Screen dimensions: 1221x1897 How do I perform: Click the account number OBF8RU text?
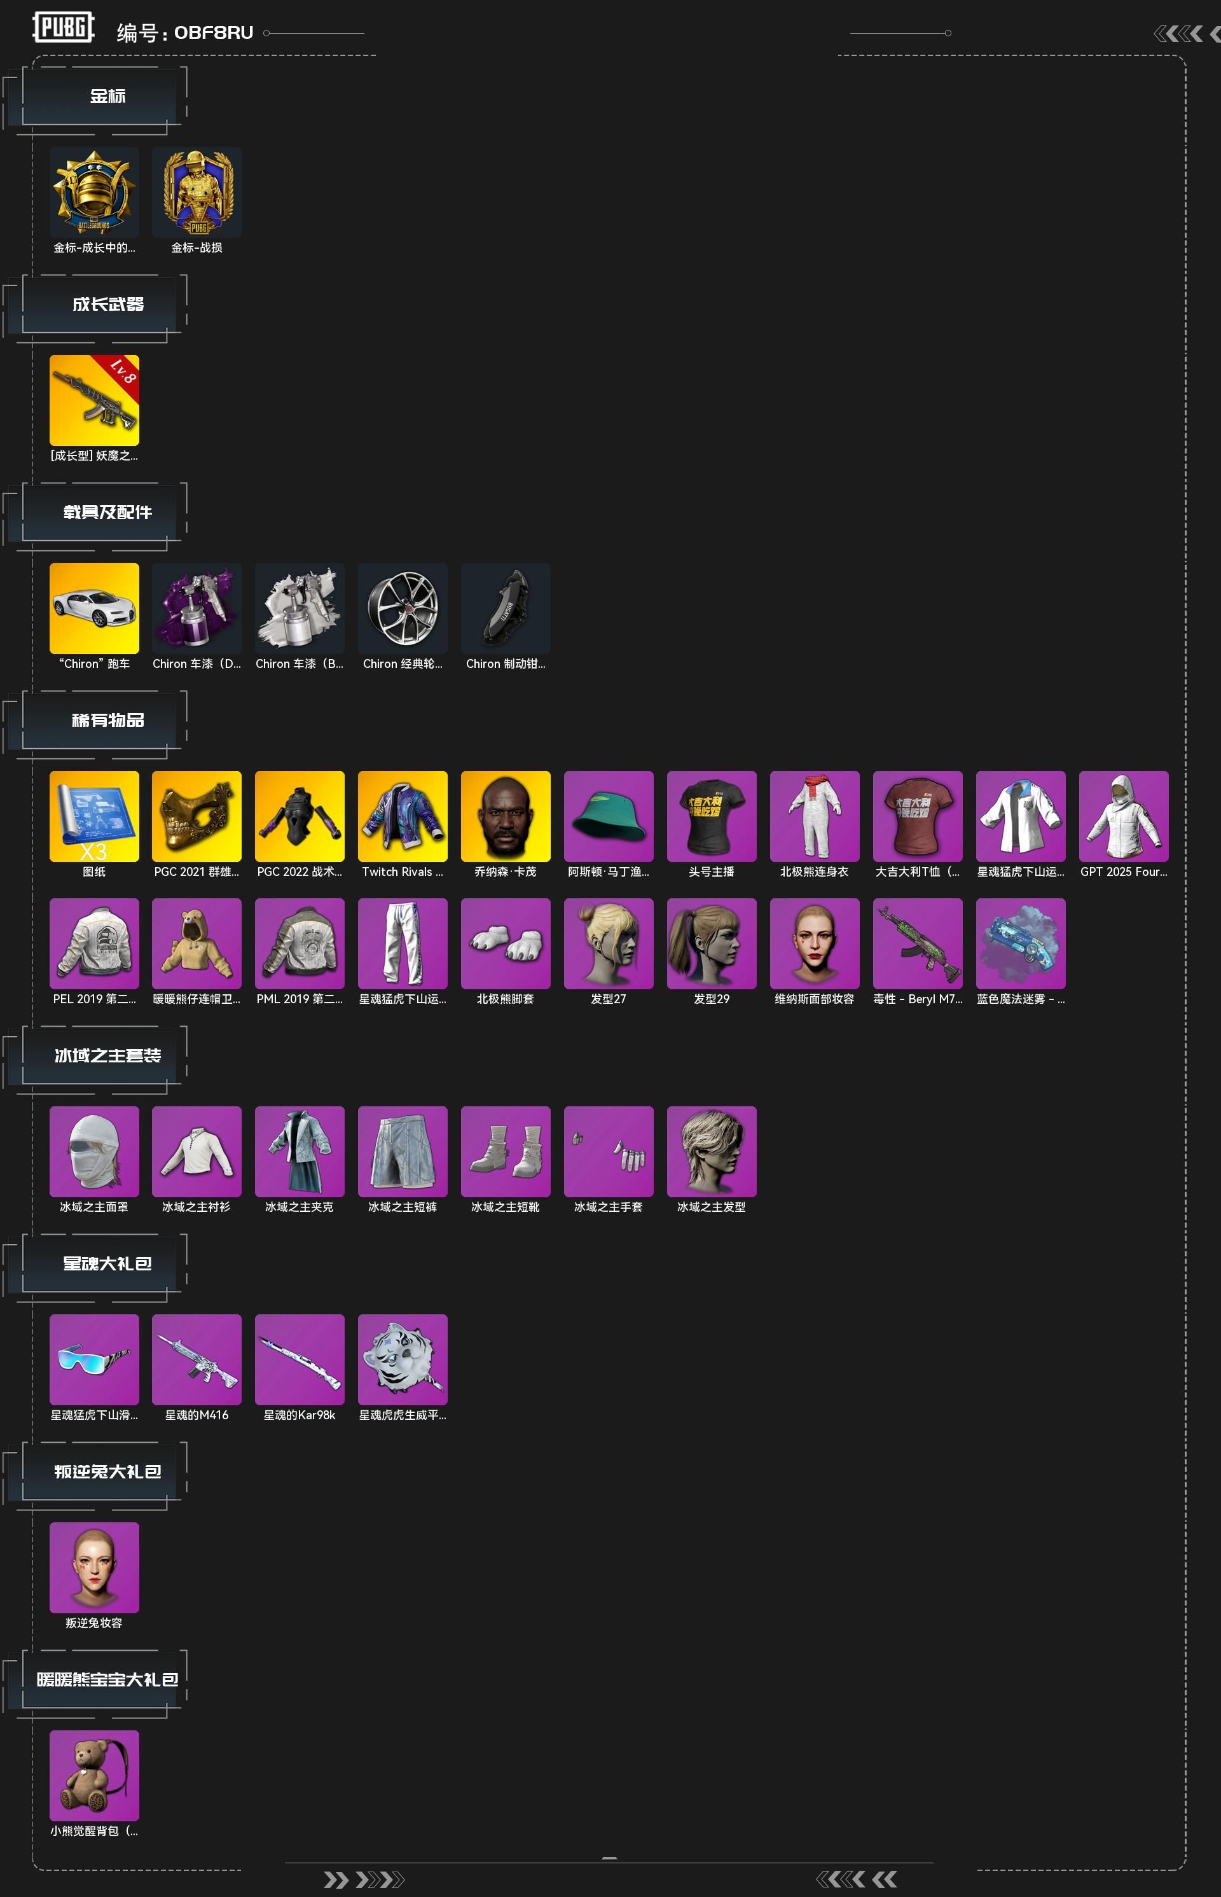point(214,32)
